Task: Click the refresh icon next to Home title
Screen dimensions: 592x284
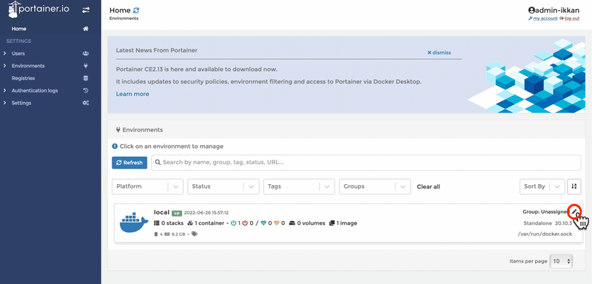Action: (x=136, y=10)
